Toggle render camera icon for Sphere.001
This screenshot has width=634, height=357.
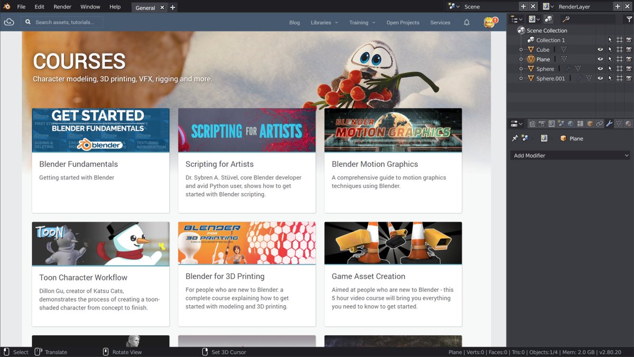(x=629, y=78)
